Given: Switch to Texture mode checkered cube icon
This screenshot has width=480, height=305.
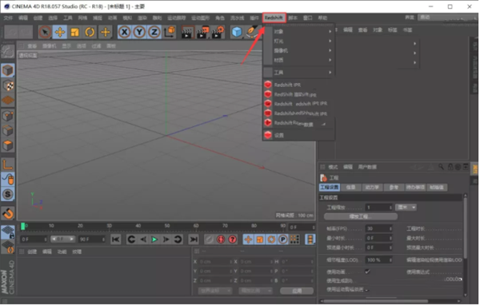Looking at the screenshot, I should [8, 85].
